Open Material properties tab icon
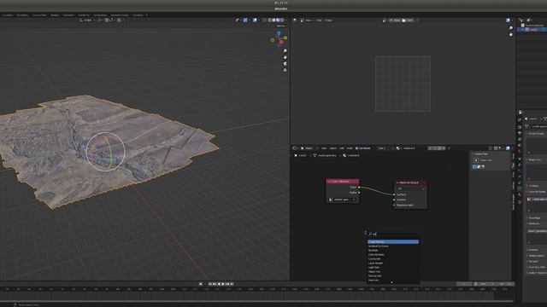Viewport: 547px width, 307px height. click(x=520, y=195)
